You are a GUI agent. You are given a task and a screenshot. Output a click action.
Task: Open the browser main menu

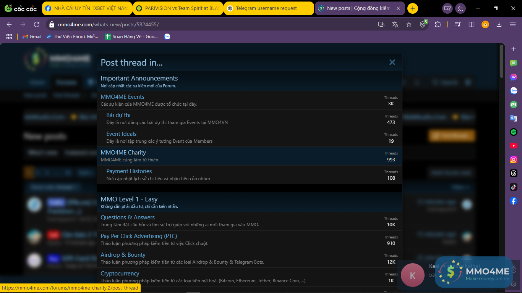tap(513, 24)
